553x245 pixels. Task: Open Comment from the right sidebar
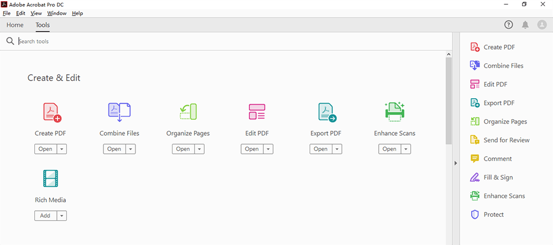coord(497,159)
